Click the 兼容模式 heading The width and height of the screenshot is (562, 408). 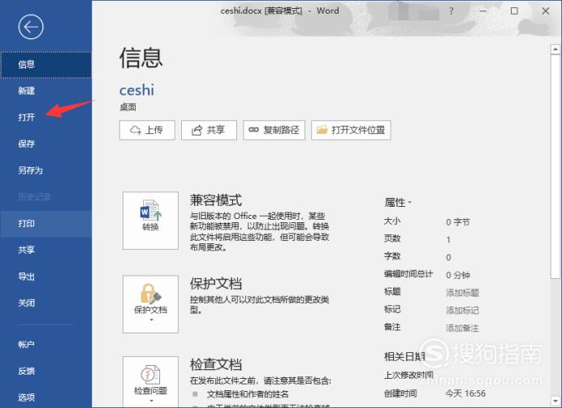tap(216, 200)
